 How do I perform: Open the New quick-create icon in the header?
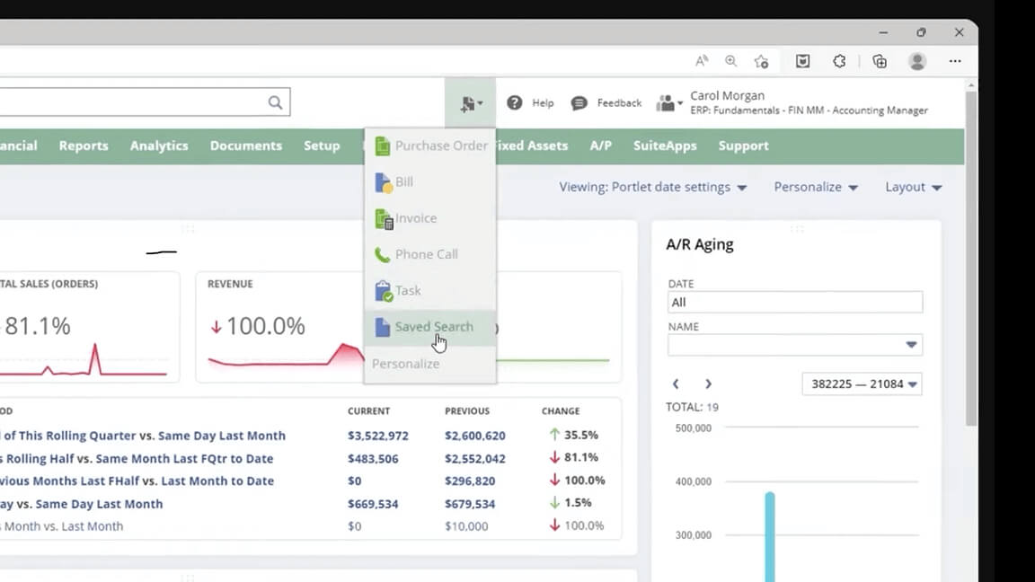click(x=468, y=102)
